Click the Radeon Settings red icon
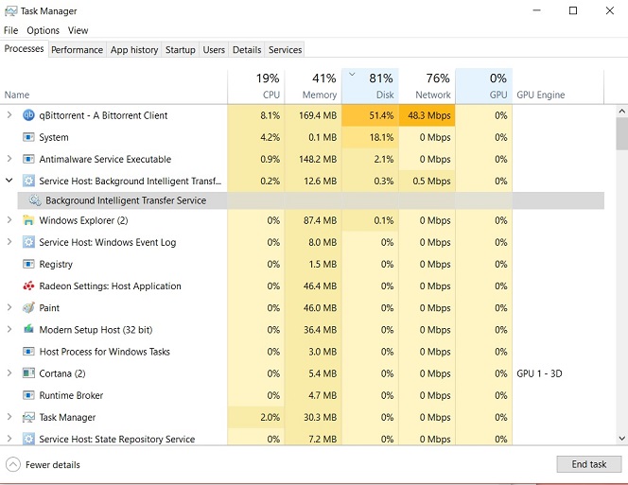The image size is (628, 485). point(28,286)
